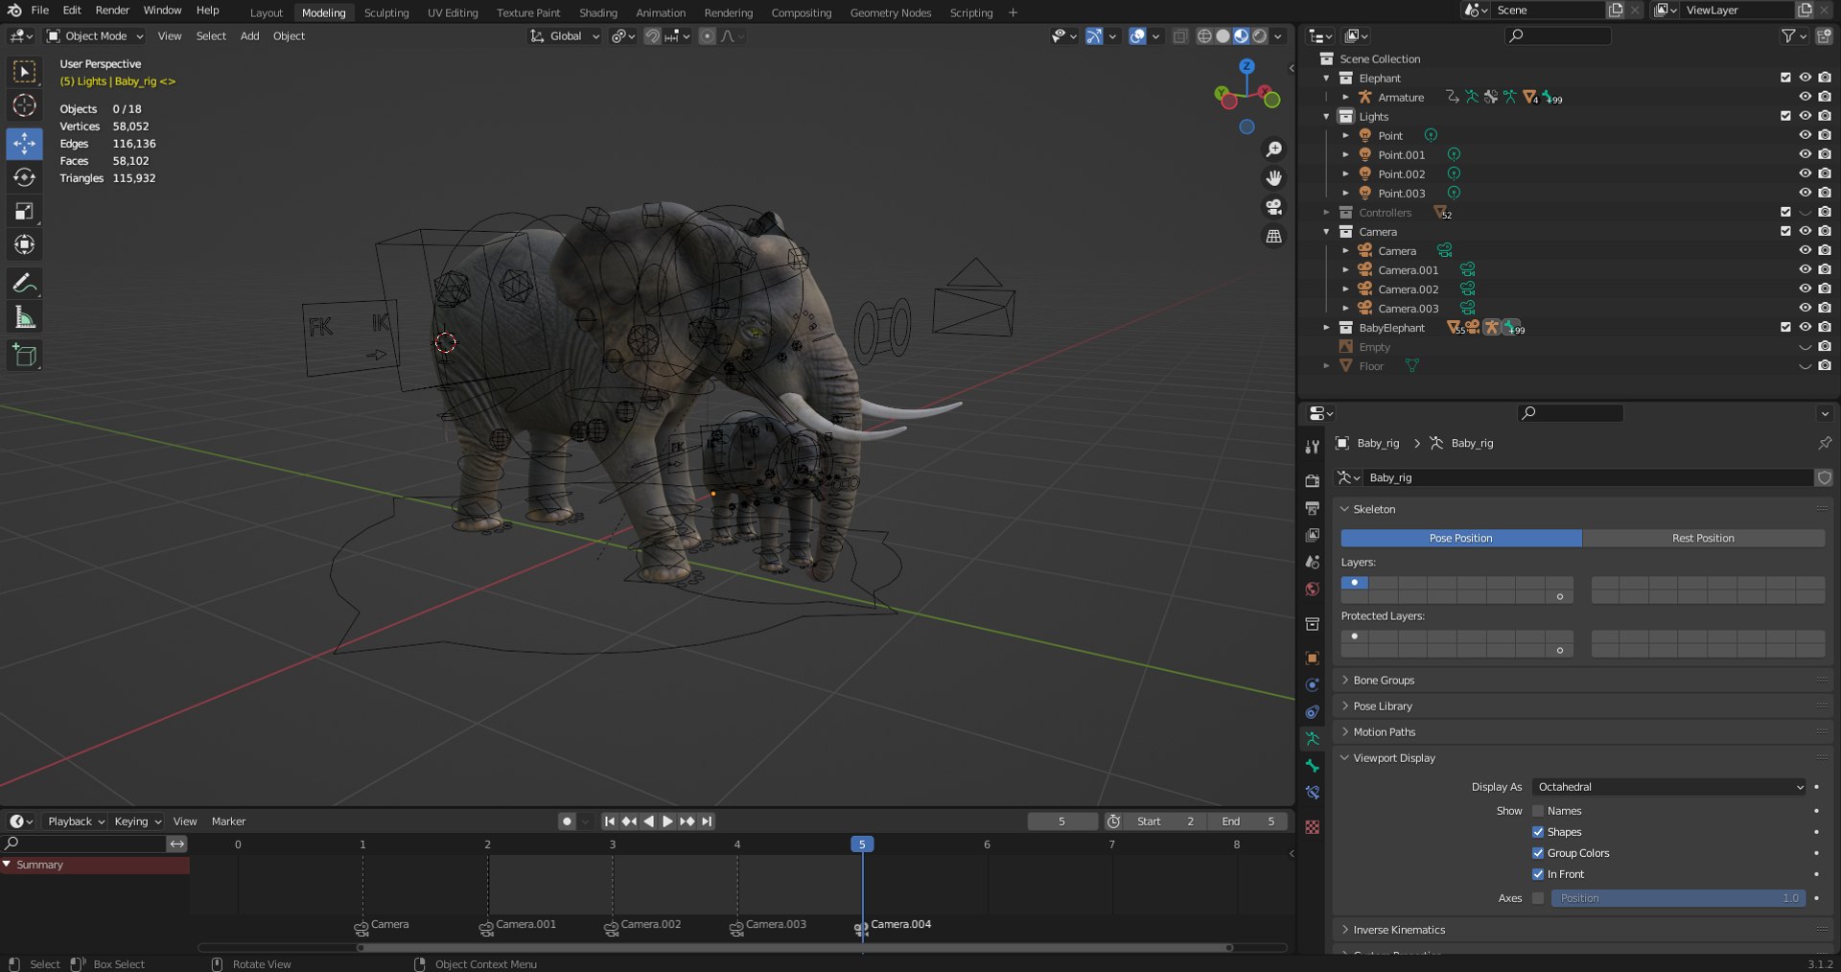The height and width of the screenshot is (972, 1841).
Task: Open the Bone properties tab
Action: click(1313, 765)
